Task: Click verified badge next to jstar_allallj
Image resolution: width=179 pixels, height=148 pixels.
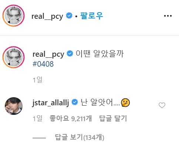Action: point(75,102)
